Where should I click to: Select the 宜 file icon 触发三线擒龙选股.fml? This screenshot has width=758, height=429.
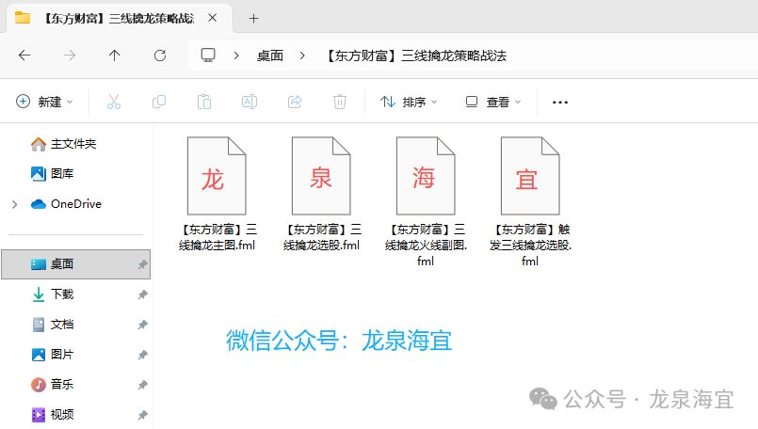pos(530,176)
